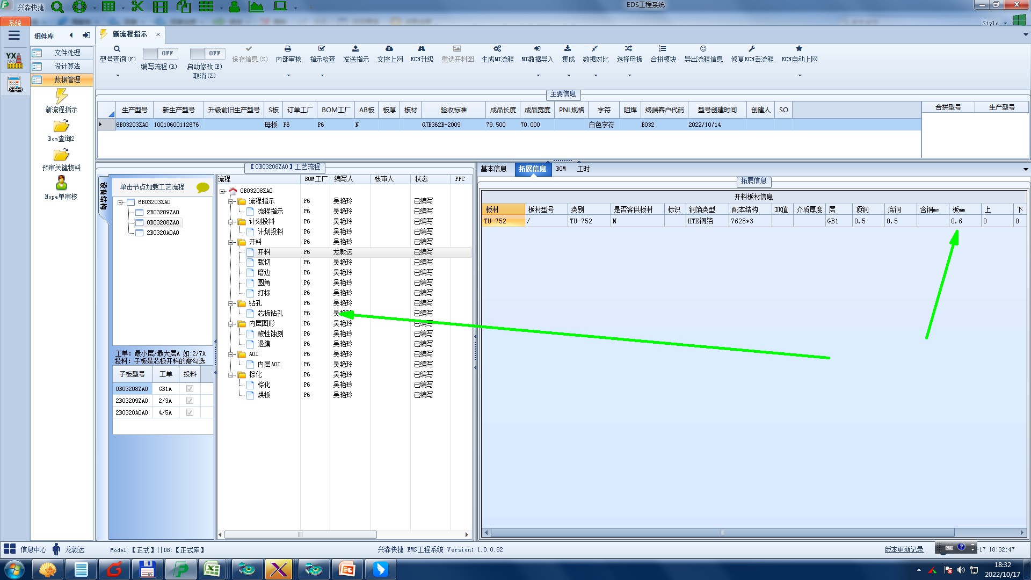This screenshot has height=580, width=1031.
Task: Open 内部审核 printer icon
Action: pyautogui.click(x=288, y=49)
